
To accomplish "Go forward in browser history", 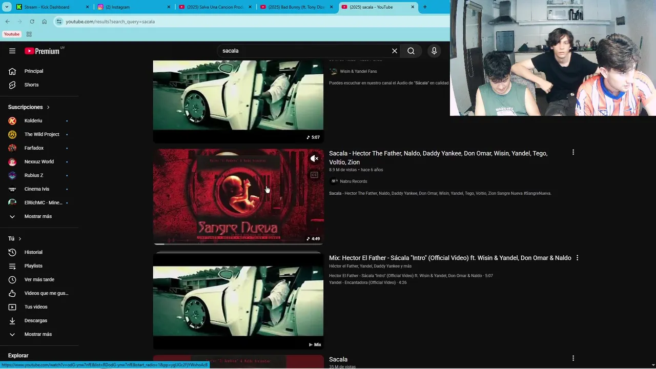I will tap(20, 22).
